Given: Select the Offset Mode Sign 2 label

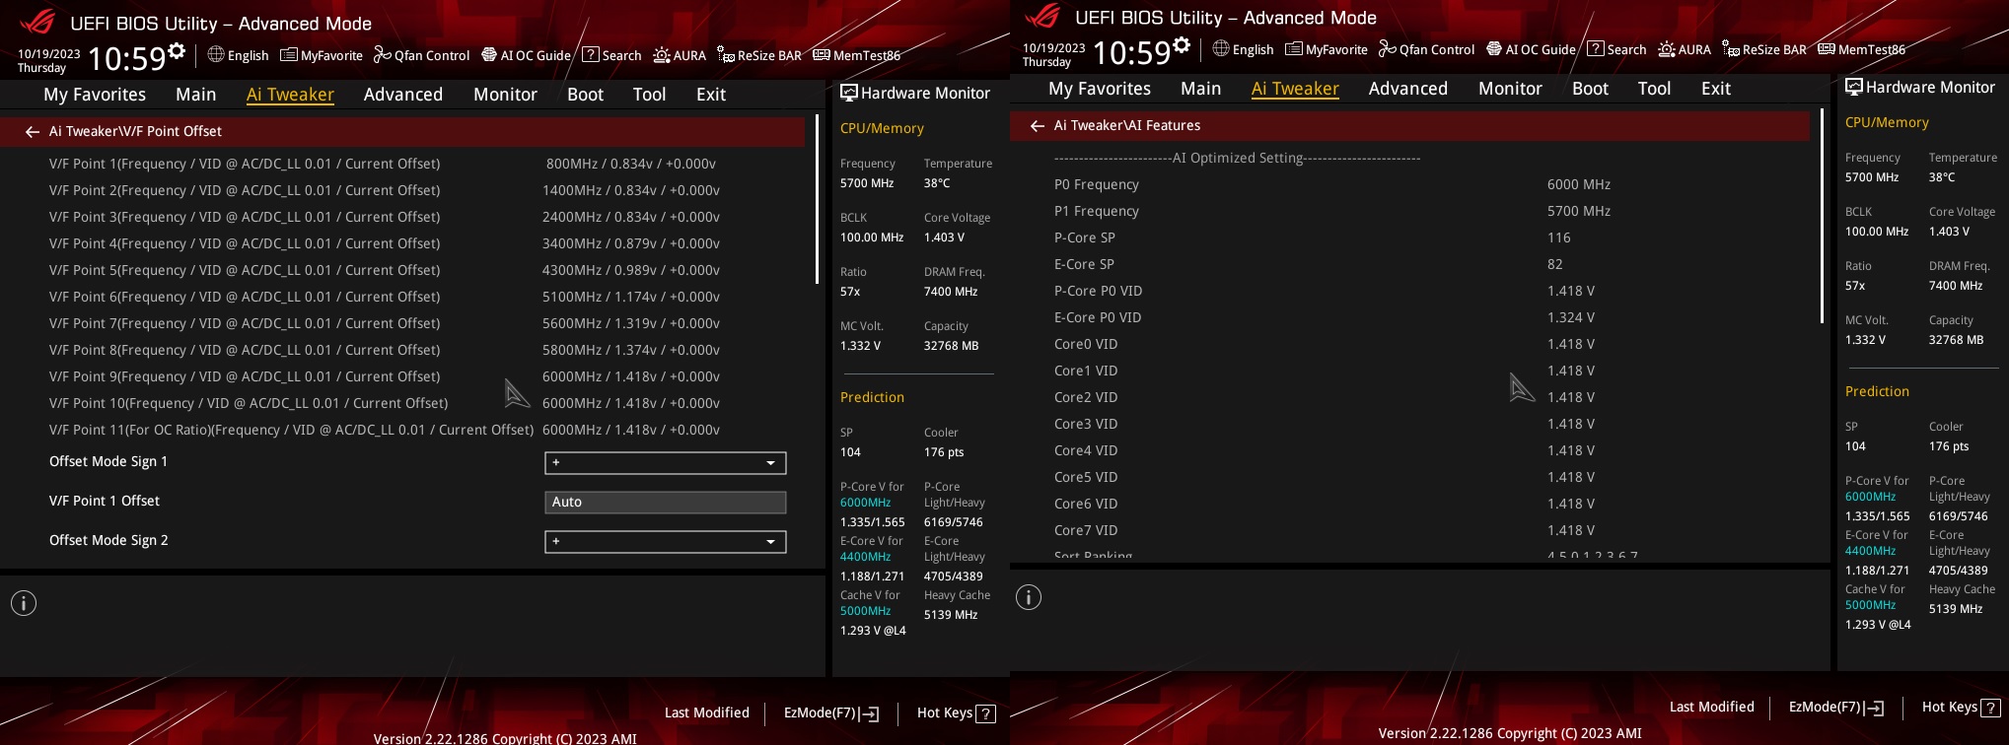Looking at the screenshot, I should pos(108,540).
